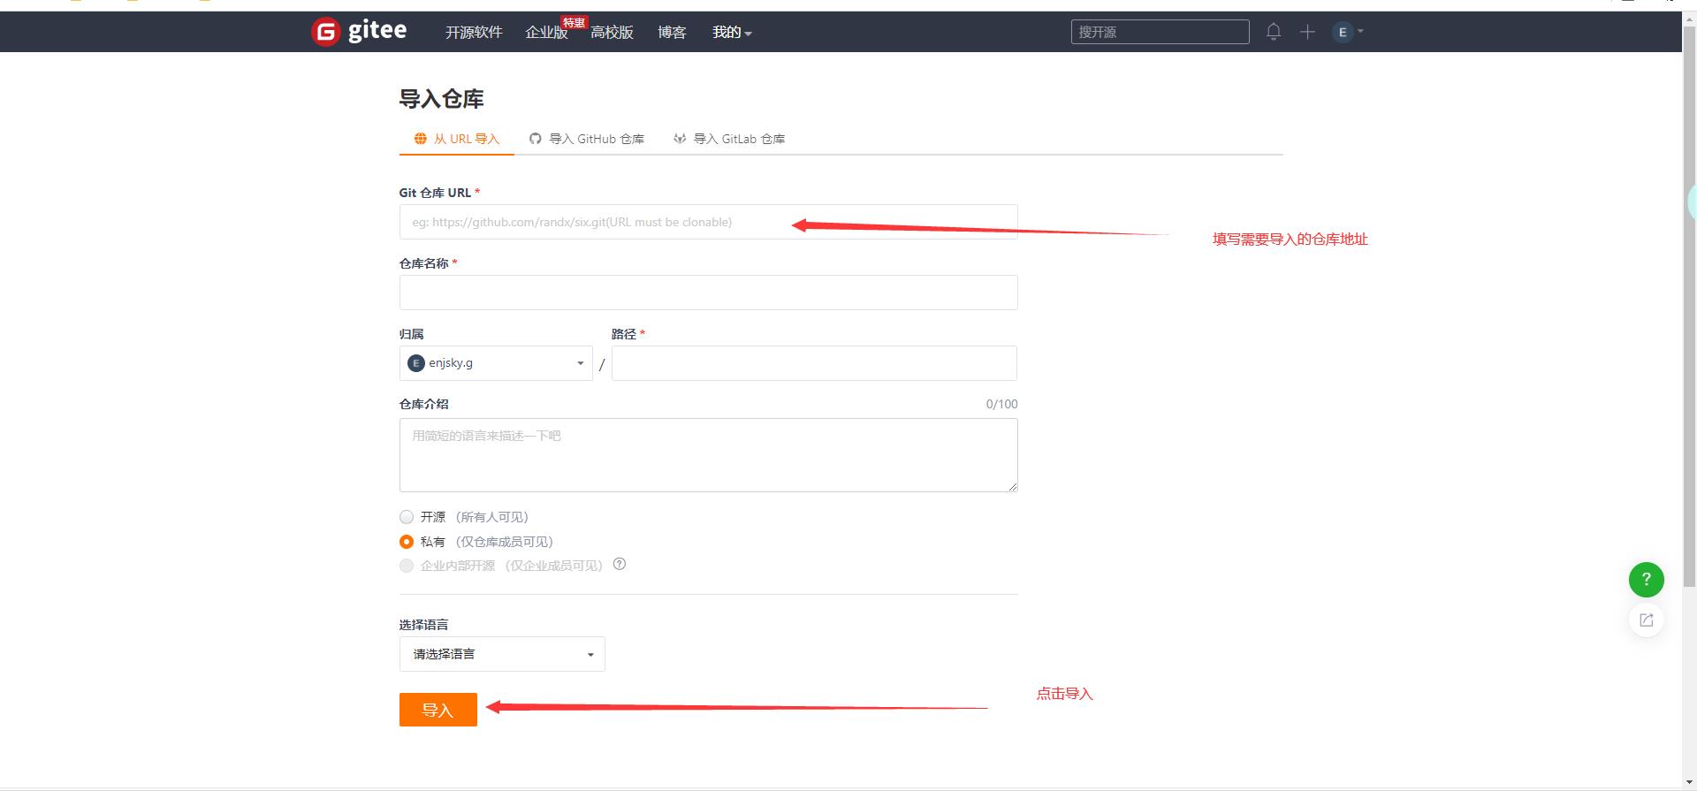Viewport: 1697px width, 791px height.
Task: Open the 请选择语言 language dropdown
Action: coord(502,654)
